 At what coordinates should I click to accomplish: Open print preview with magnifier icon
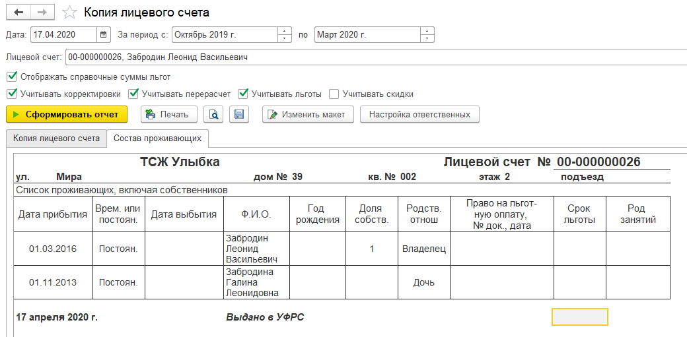(x=213, y=115)
